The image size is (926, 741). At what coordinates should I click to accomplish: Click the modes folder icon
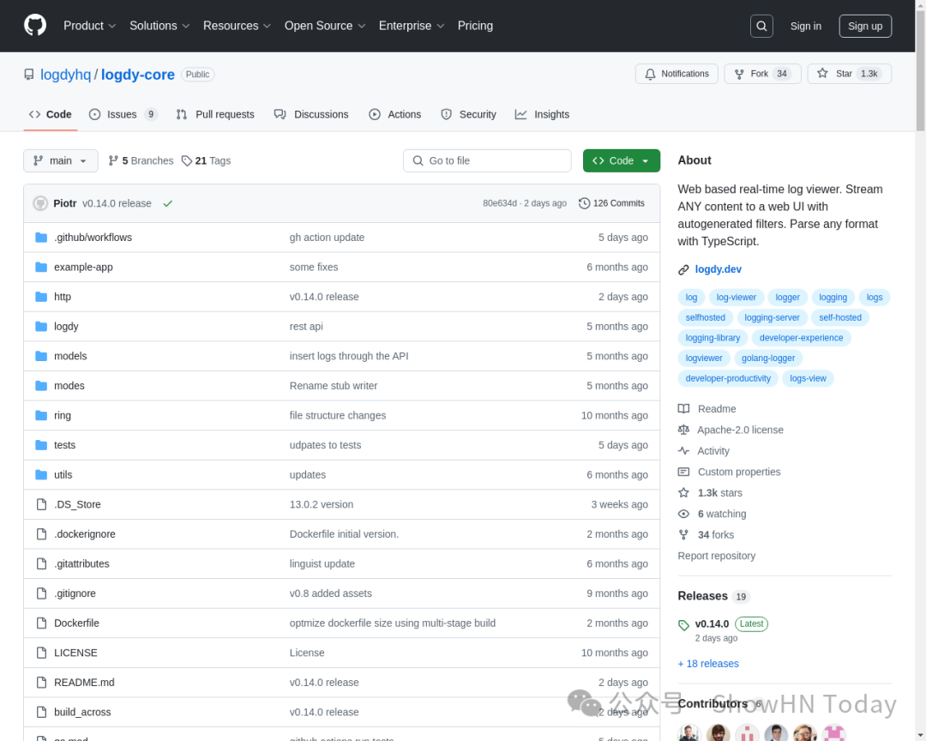(x=41, y=386)
